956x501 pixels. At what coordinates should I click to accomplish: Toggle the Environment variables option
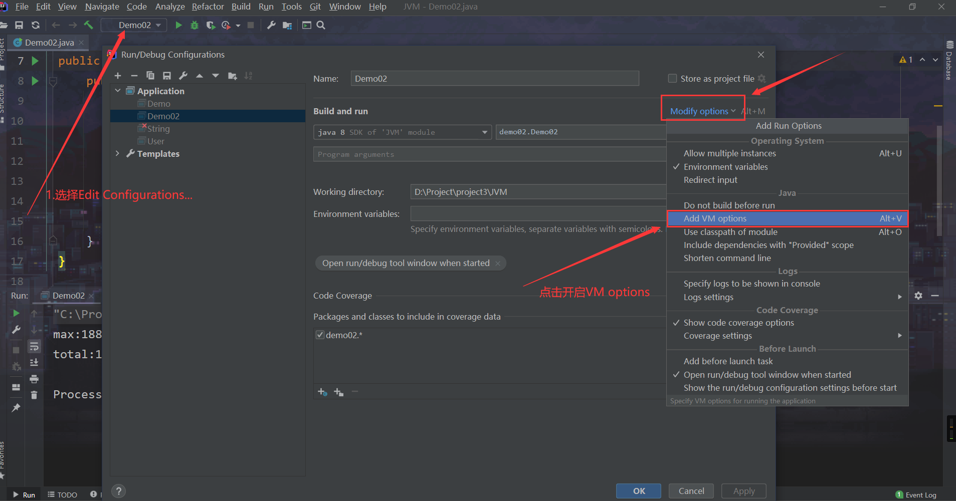(725, 167)
